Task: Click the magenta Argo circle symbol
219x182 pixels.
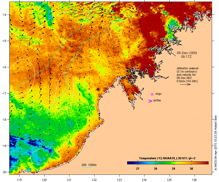Action: pos(152,94)
